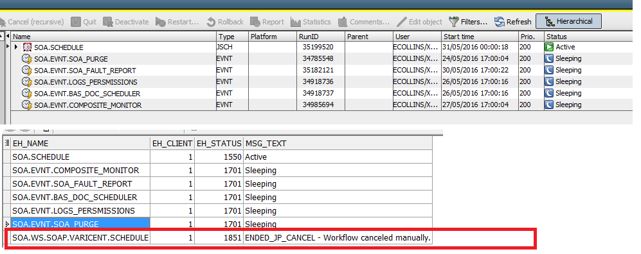641x254 pixels.
Task: Click the MSG_TEXT column header
Action: 338,144
